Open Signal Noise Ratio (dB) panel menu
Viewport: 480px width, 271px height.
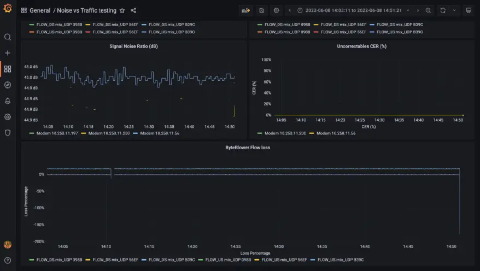click(x=133, y=46)
